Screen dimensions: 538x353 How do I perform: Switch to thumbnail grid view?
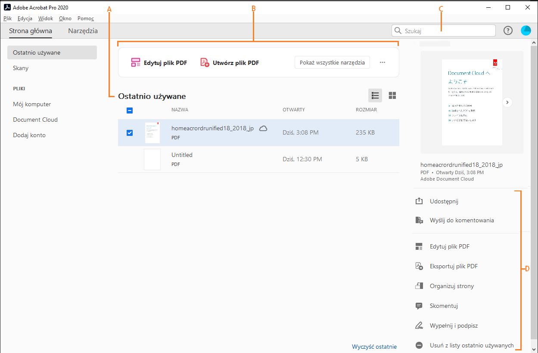pyautogui.click(x=392, y=95)
